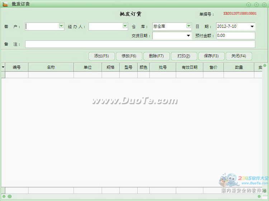This screenshot has height=201, width=269.
Task: Open the 日期 date picker arrow
Action: (252, 26)
